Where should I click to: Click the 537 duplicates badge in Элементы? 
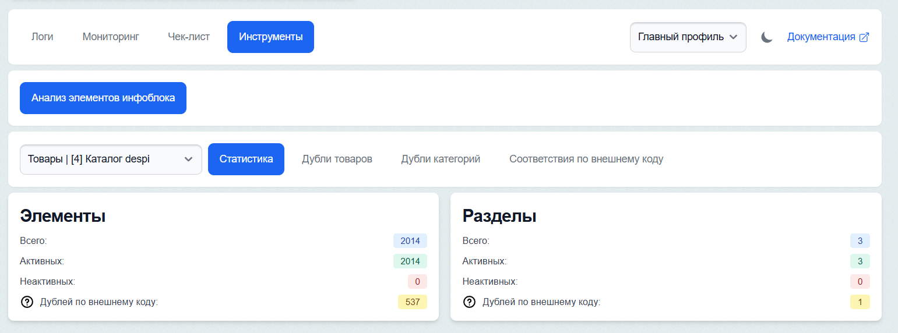[412, 302]
